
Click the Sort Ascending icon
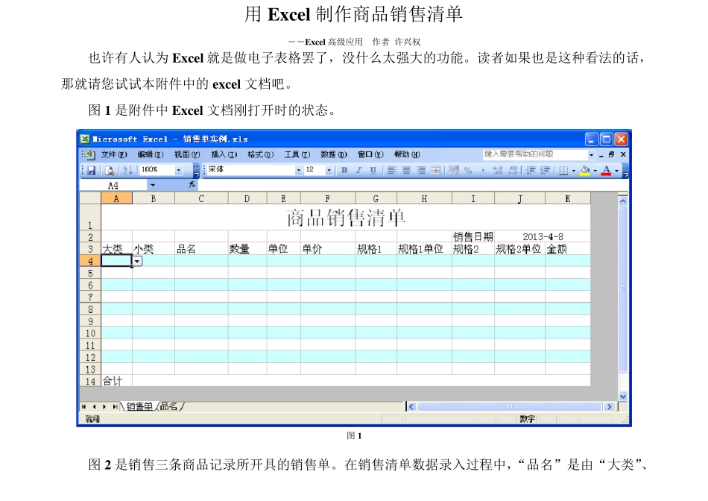tap(127, 170)
